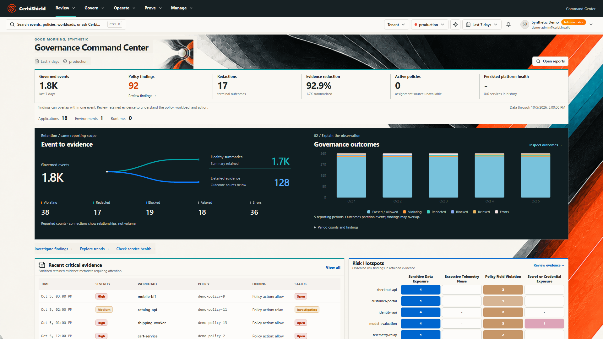Click the search magnifier icon
The height and width of the screenshot is (339, 603).
pyautogui.click(x=12, y=24)
